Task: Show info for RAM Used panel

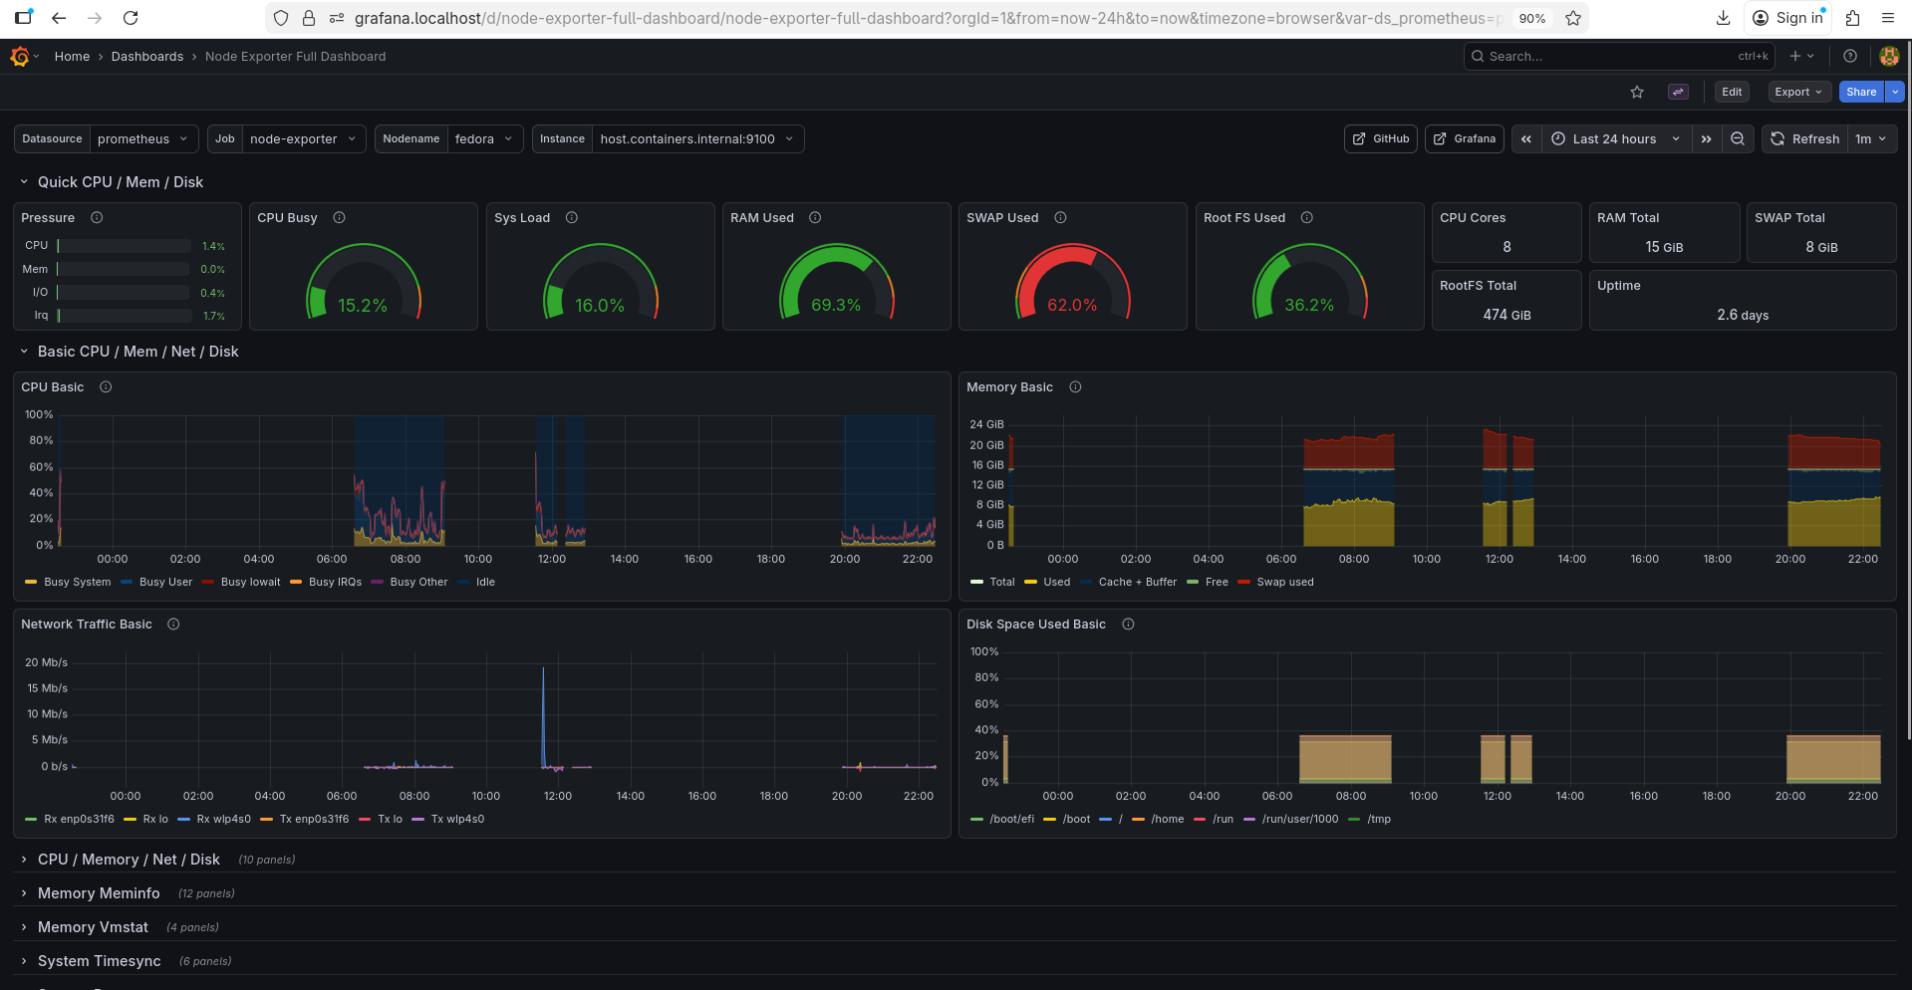Action: tap(815, 218)
